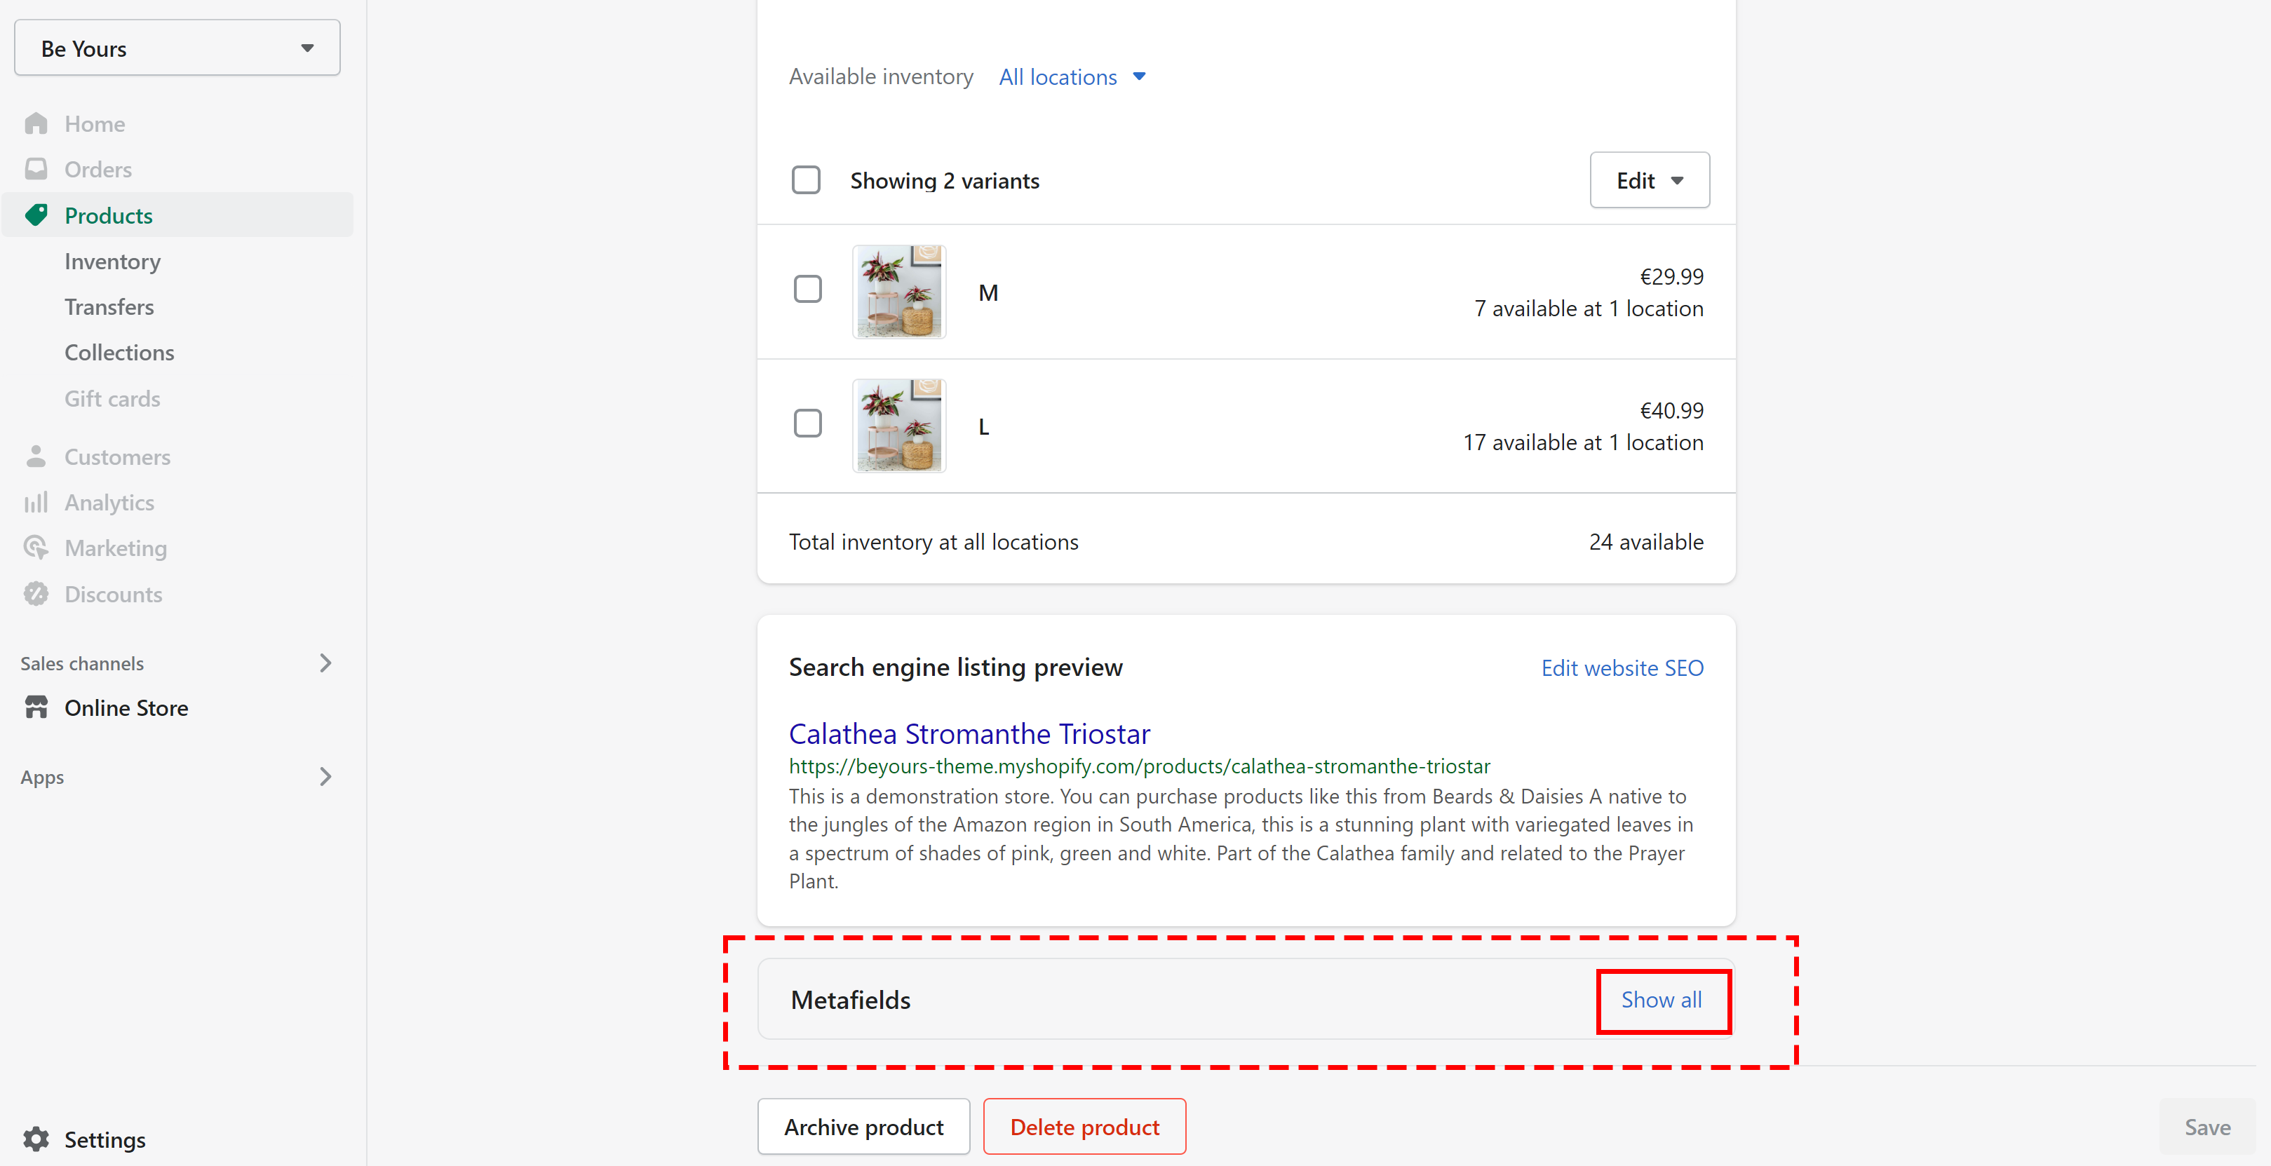Click the Home house icon

point(36,123)
